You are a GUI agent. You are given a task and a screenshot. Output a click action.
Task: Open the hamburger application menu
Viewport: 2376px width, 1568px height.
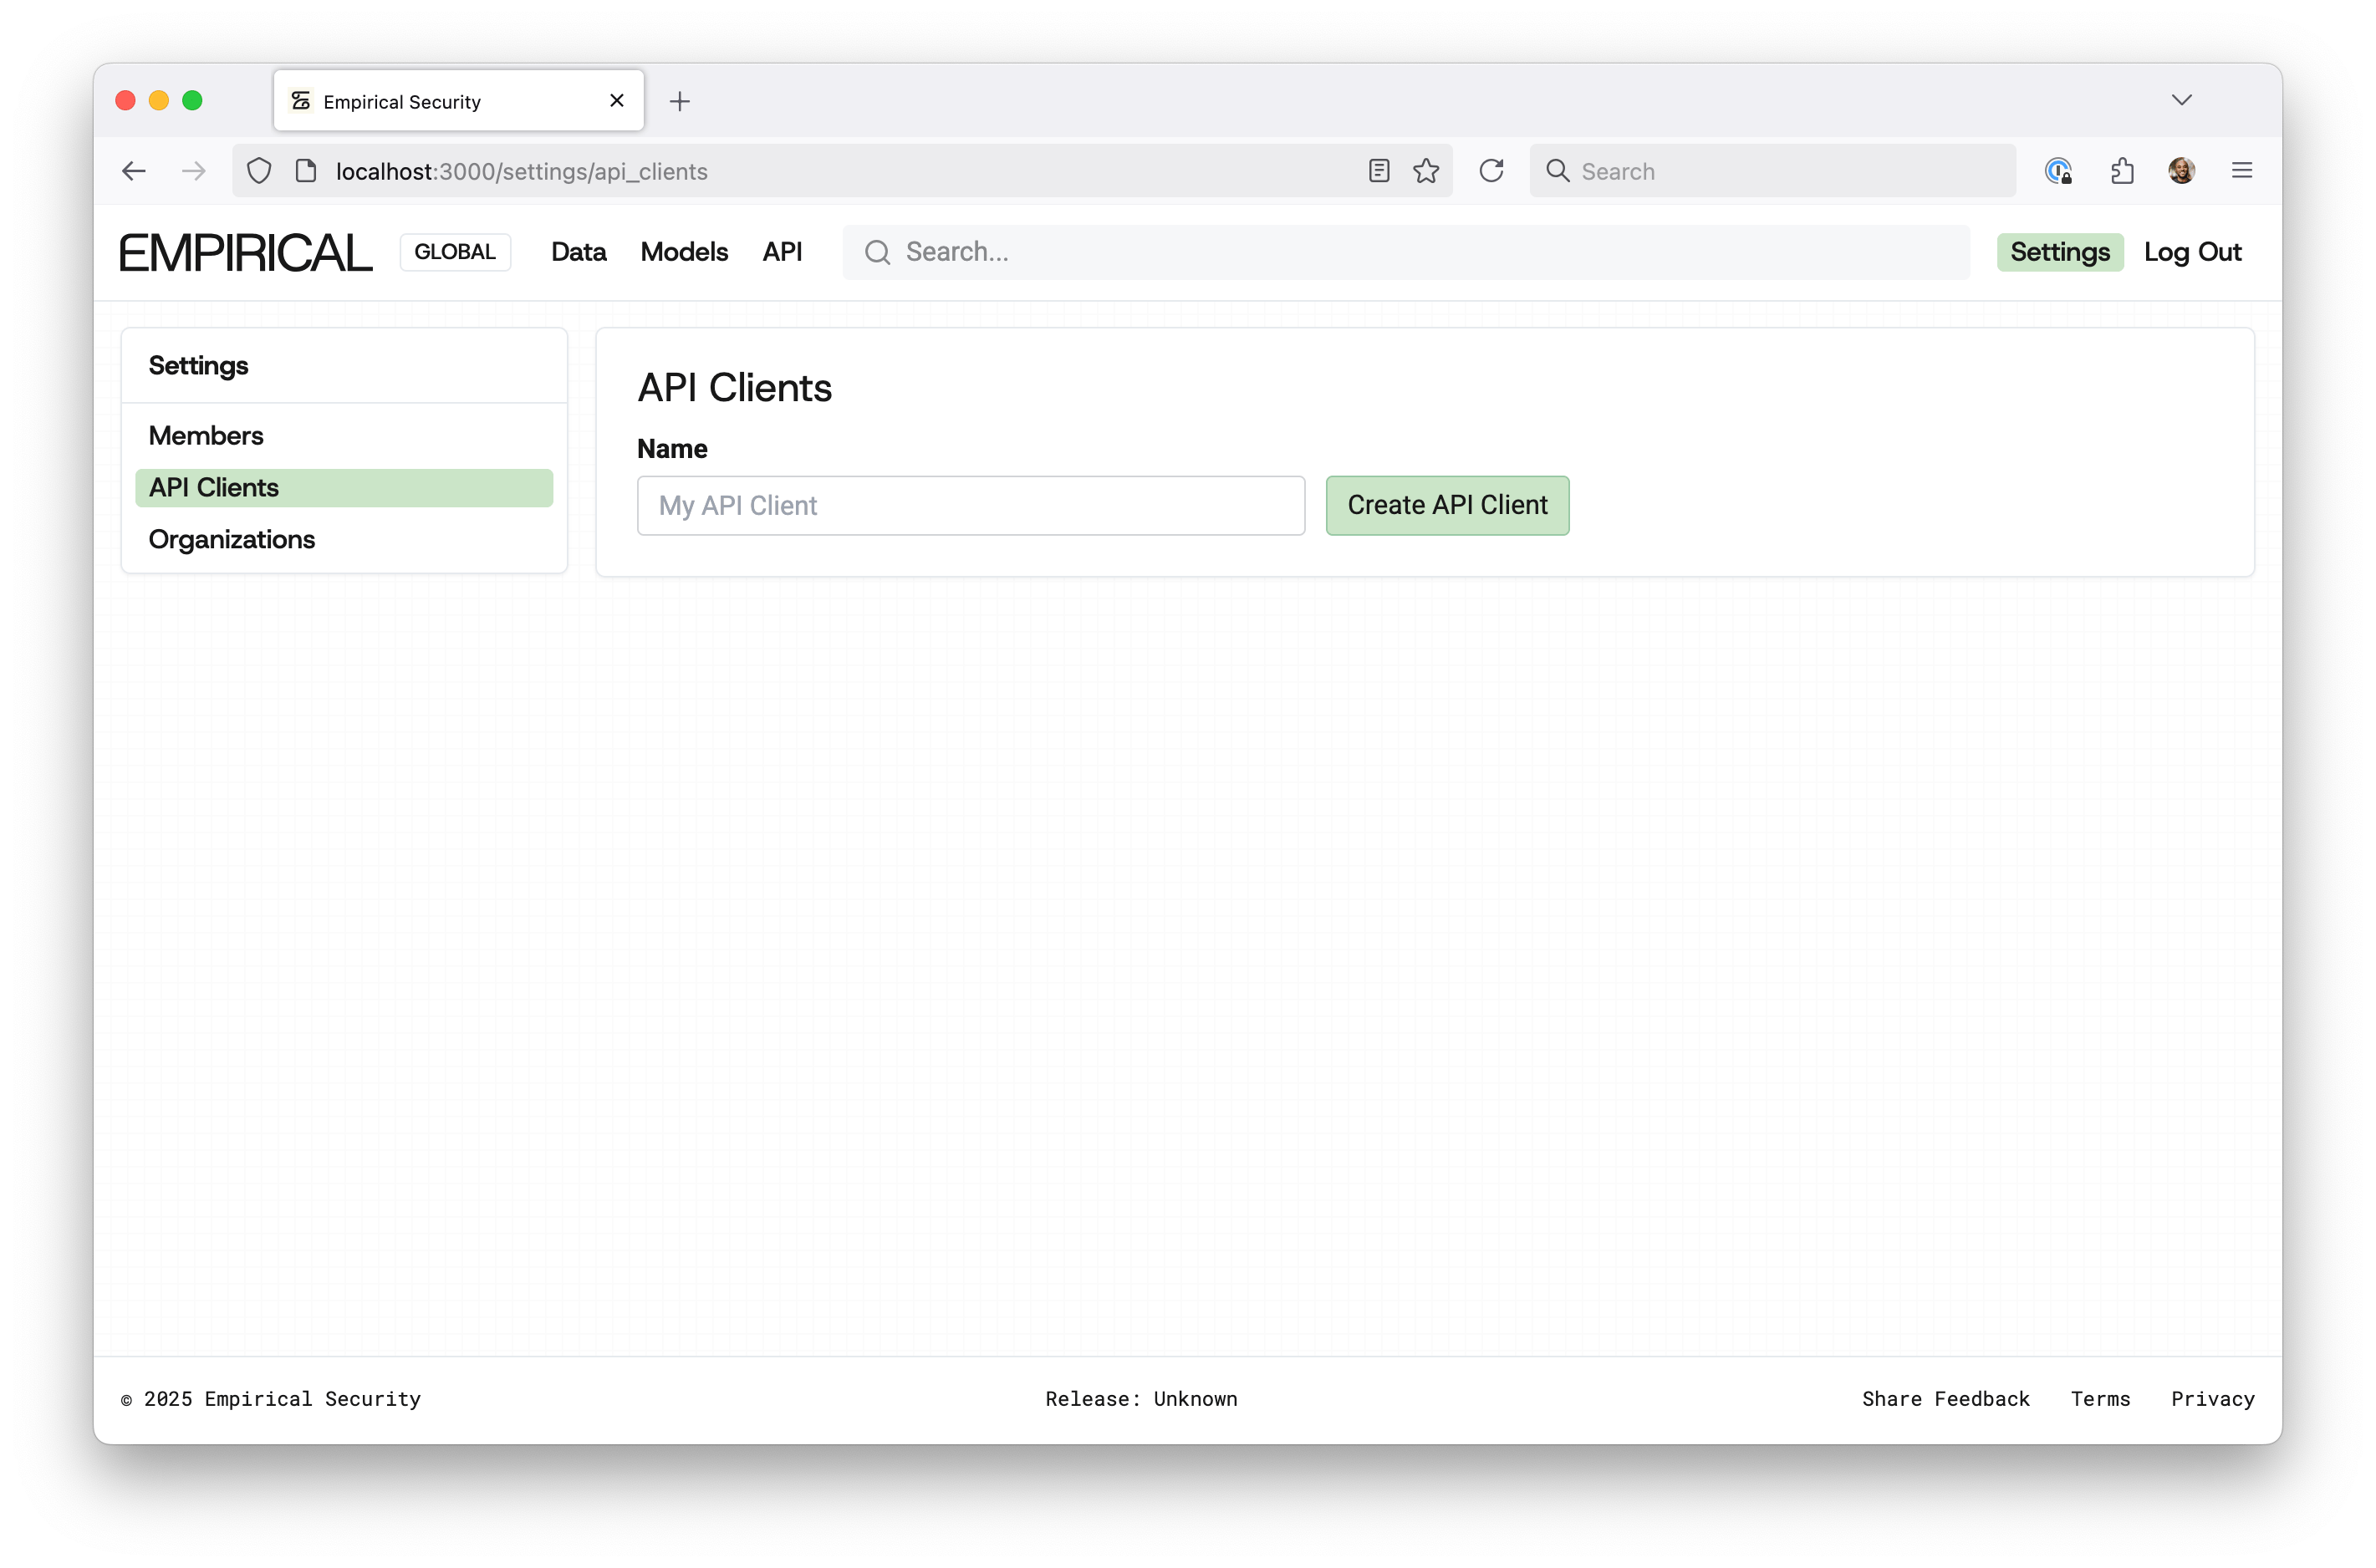pos(2242,170)
